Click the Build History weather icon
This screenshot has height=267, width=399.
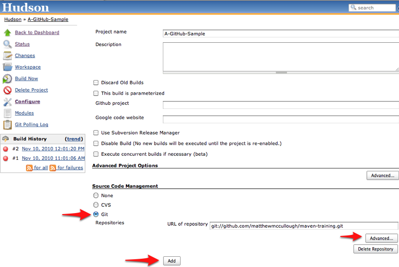point(6,139)
